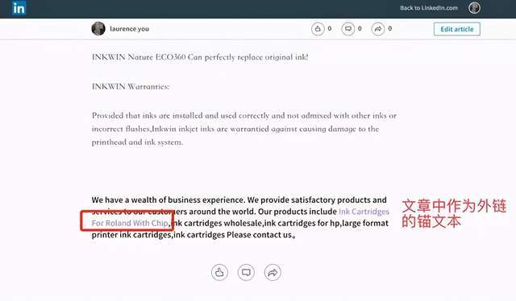Click paragraph beginning 'Provided that inks are installed'
The height and width of the screenshot is (301, 516).
[x=244, y=129]
